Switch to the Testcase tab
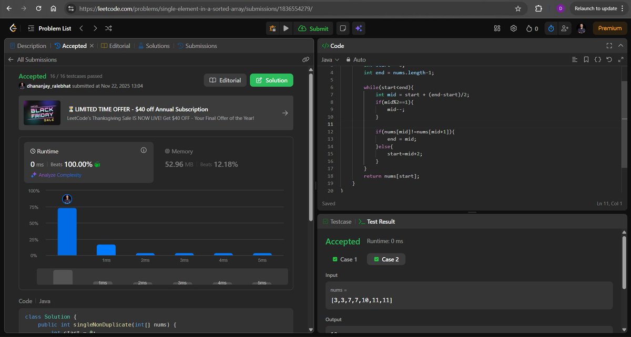The width and height of the screenshot is (631, 337). (x=337, y=222)
